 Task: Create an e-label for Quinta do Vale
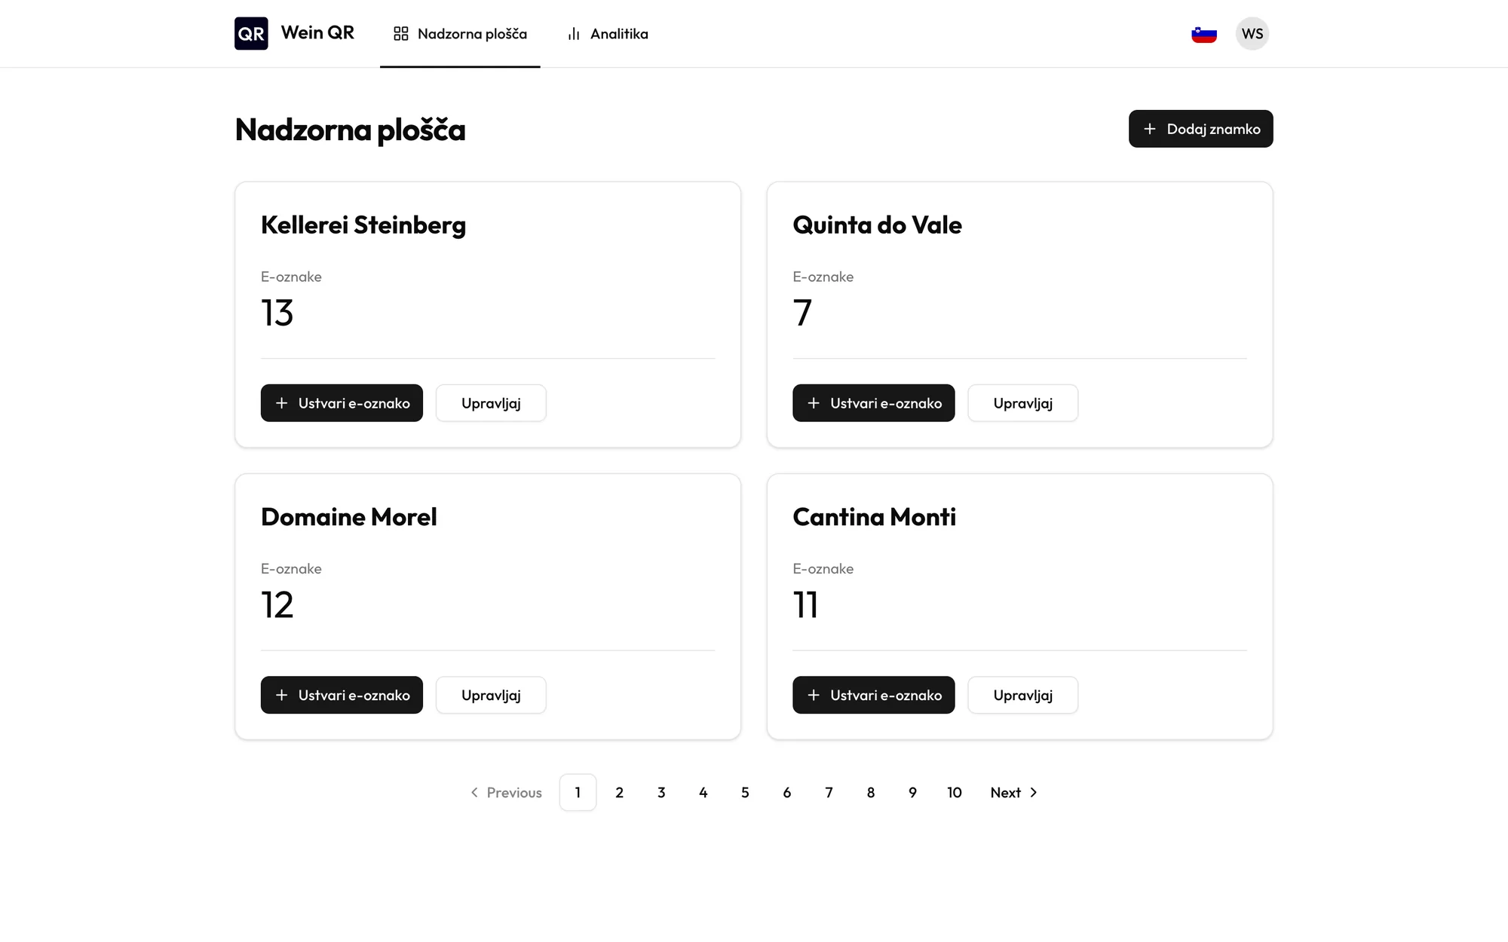pyautogui.click(x=873, y=403)
